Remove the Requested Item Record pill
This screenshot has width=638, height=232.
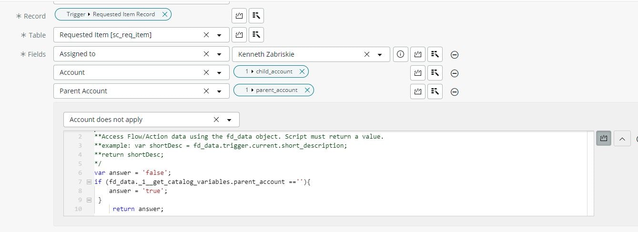[165, 14]
